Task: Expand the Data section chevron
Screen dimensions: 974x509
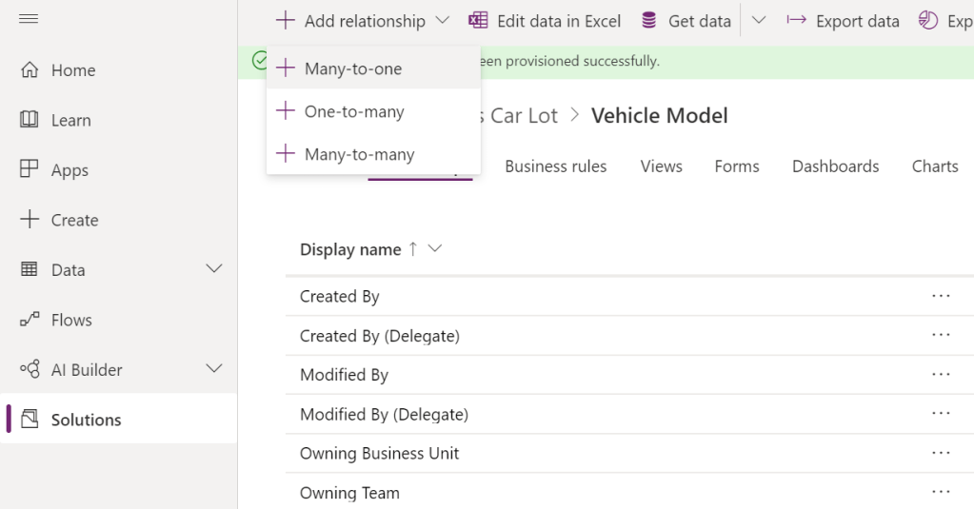Action: pos(214,269)
